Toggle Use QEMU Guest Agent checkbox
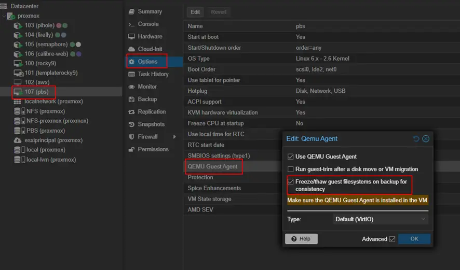The height and width of the screenshot is (270, 460). pyautogui.click(x=290, y=157)
